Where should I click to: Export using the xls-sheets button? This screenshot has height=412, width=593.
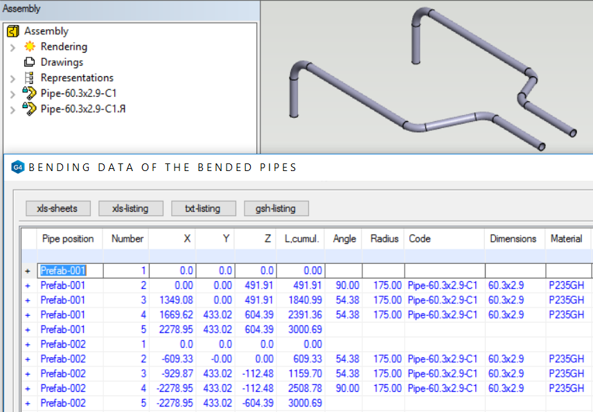57,208
